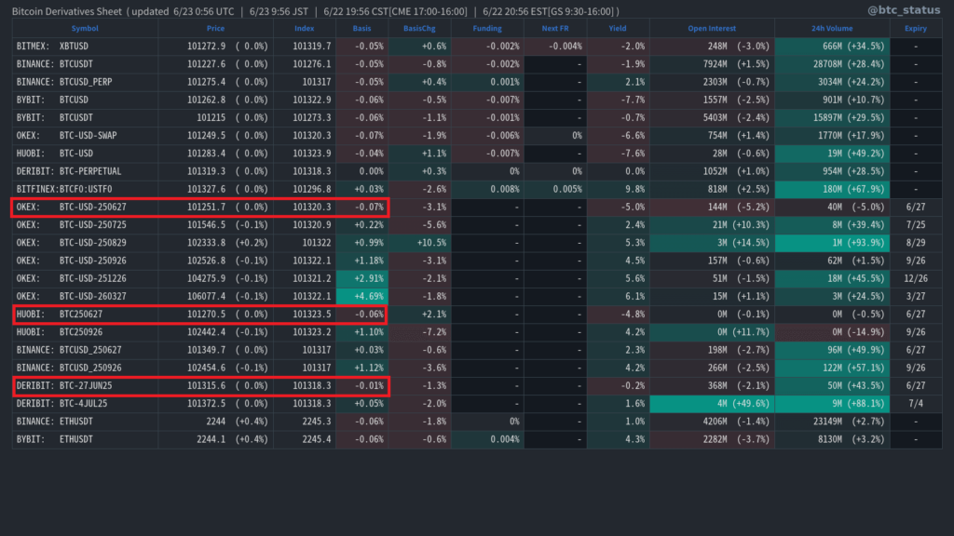954x536 pixels.
Task: Select the BYBIT: ETHUSDT symbol cell
Action: pos(85,439)
